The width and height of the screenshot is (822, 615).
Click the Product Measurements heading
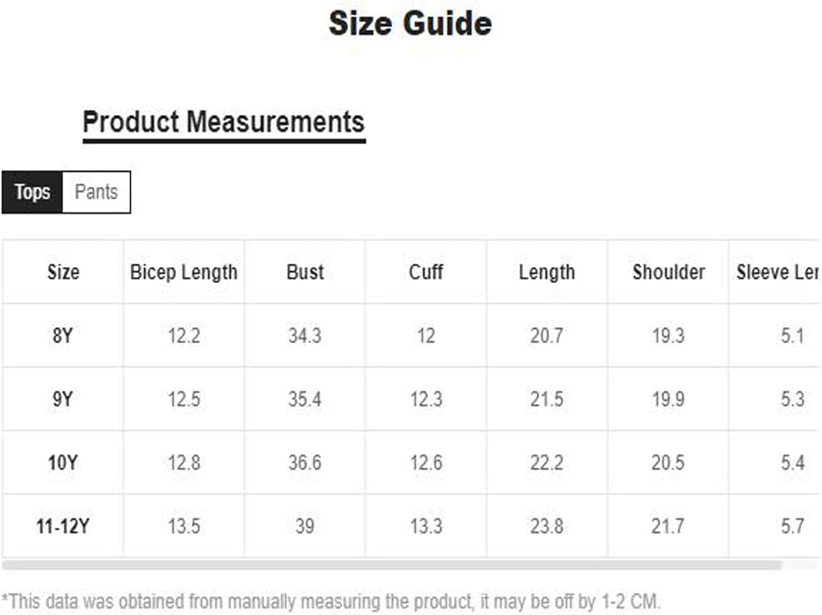point(223,122)
